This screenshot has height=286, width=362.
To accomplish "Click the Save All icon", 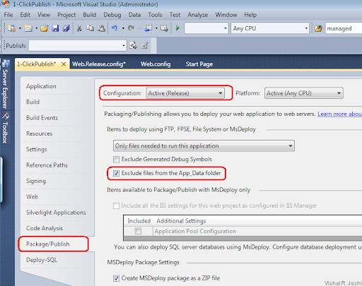I will 66,28.
